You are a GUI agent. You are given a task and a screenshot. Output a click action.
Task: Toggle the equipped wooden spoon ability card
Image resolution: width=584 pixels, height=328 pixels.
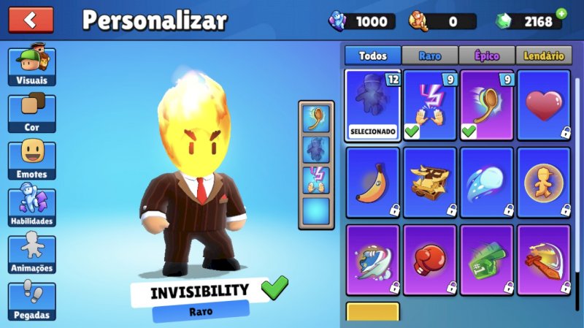tap(487, 105)
